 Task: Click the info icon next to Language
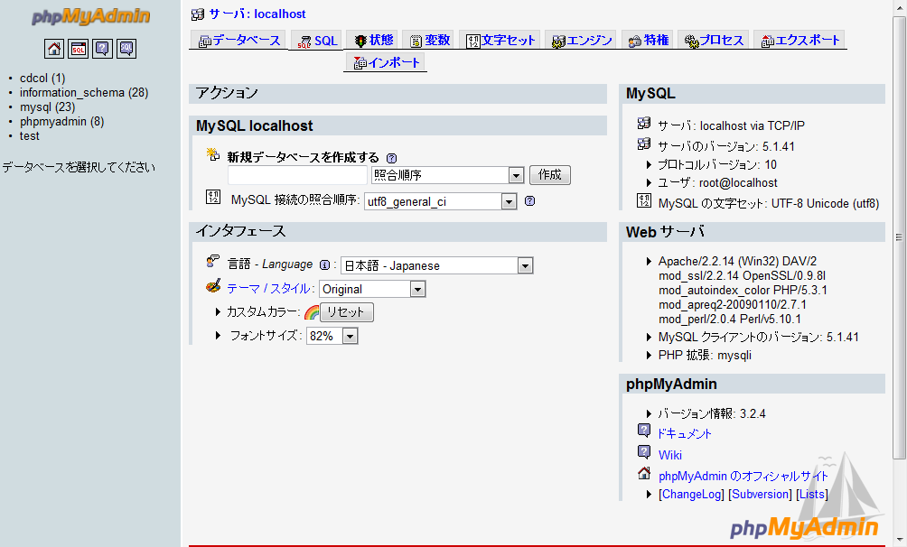click(324, 265)
